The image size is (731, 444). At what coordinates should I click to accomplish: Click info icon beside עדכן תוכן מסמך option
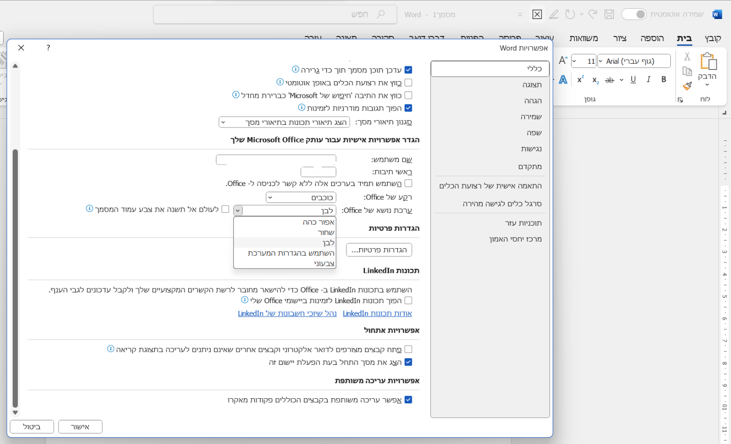coord(296,69)
